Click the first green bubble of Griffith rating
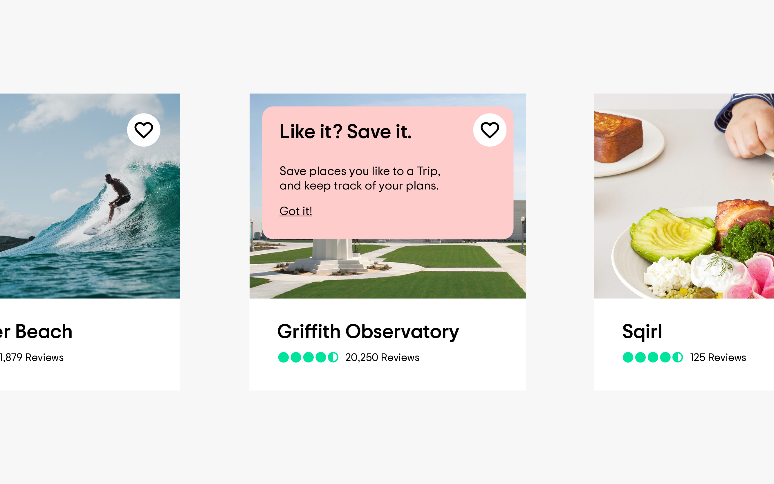This screenshot has width=774, height=484. (283, 357)
